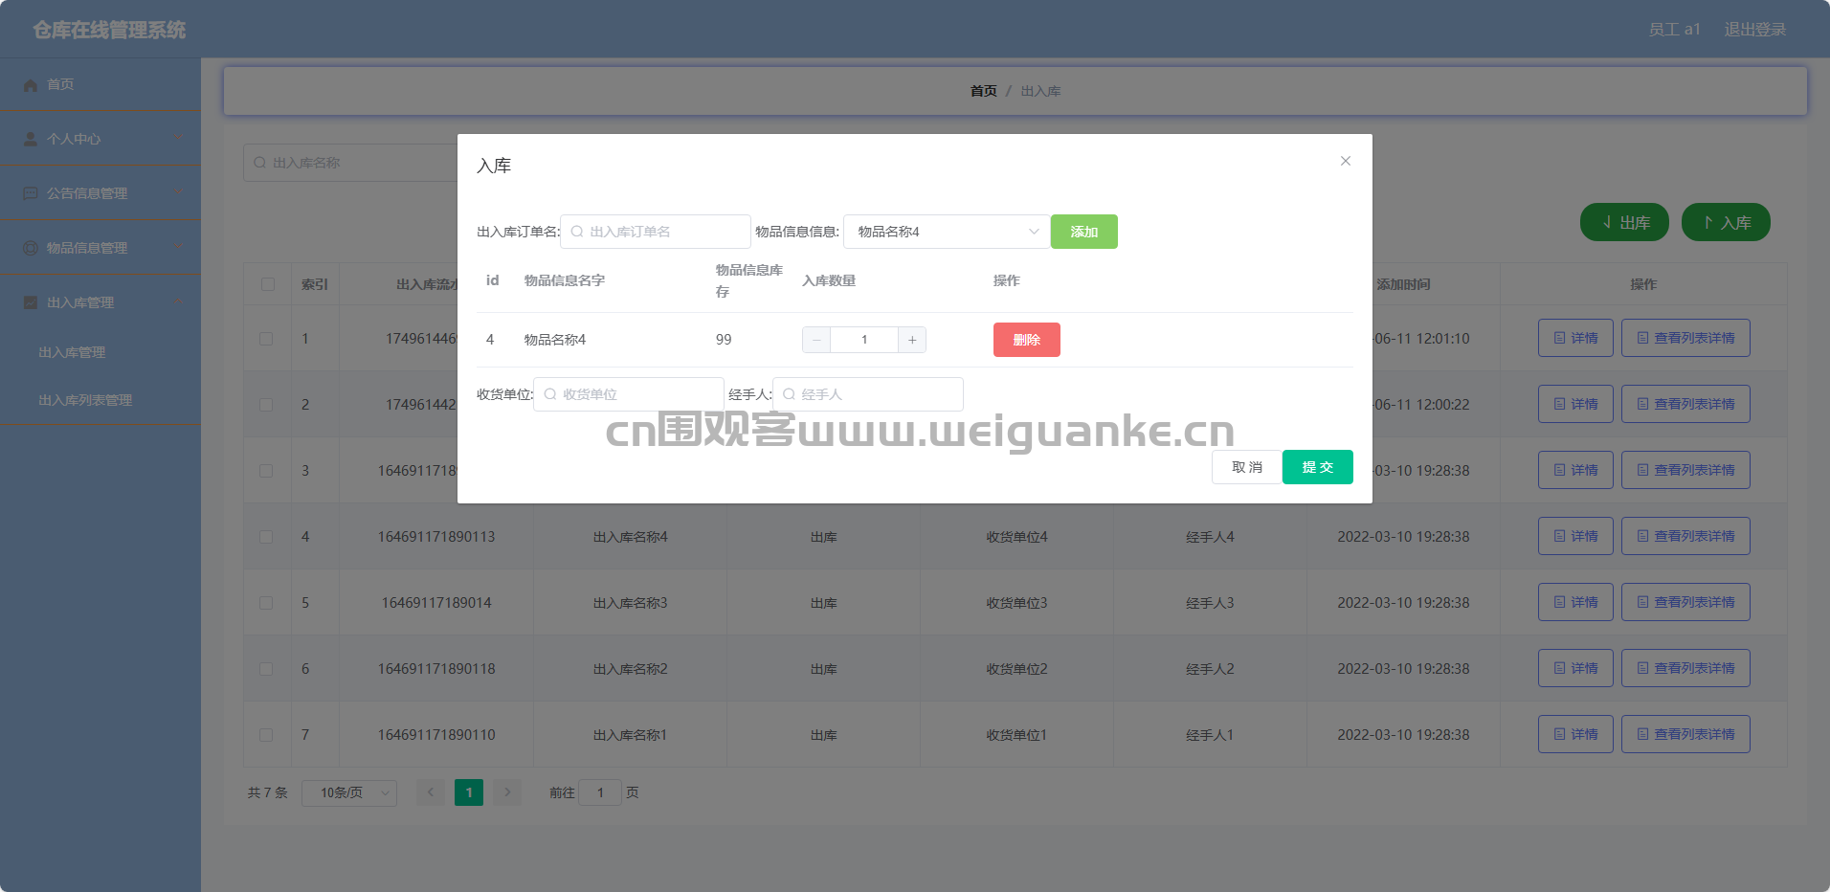This screenshot has width=1830, height=892.
Task: Click the 仓库在线管理系统 title
Action: [x=109, y=30]
